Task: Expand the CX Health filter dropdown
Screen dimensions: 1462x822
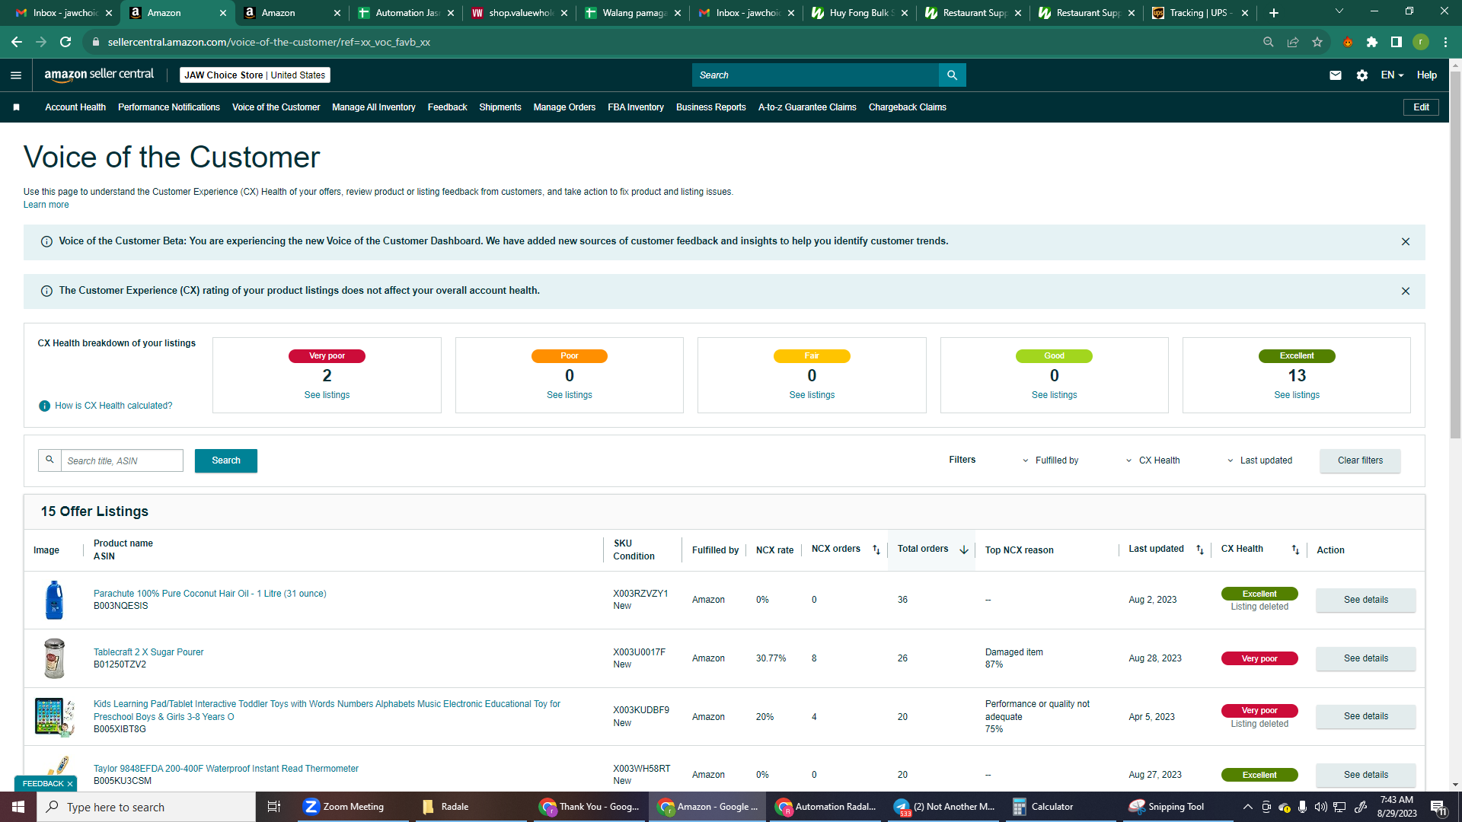Action: [1153, 460]
